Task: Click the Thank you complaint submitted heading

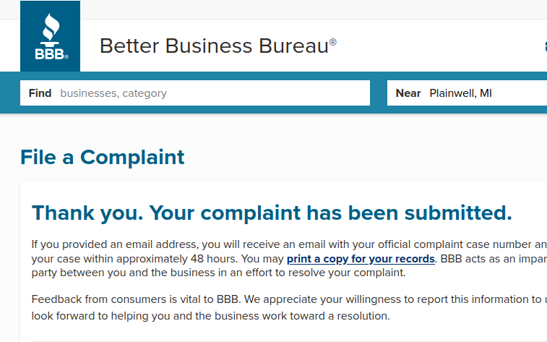Action: click(272, 213)
